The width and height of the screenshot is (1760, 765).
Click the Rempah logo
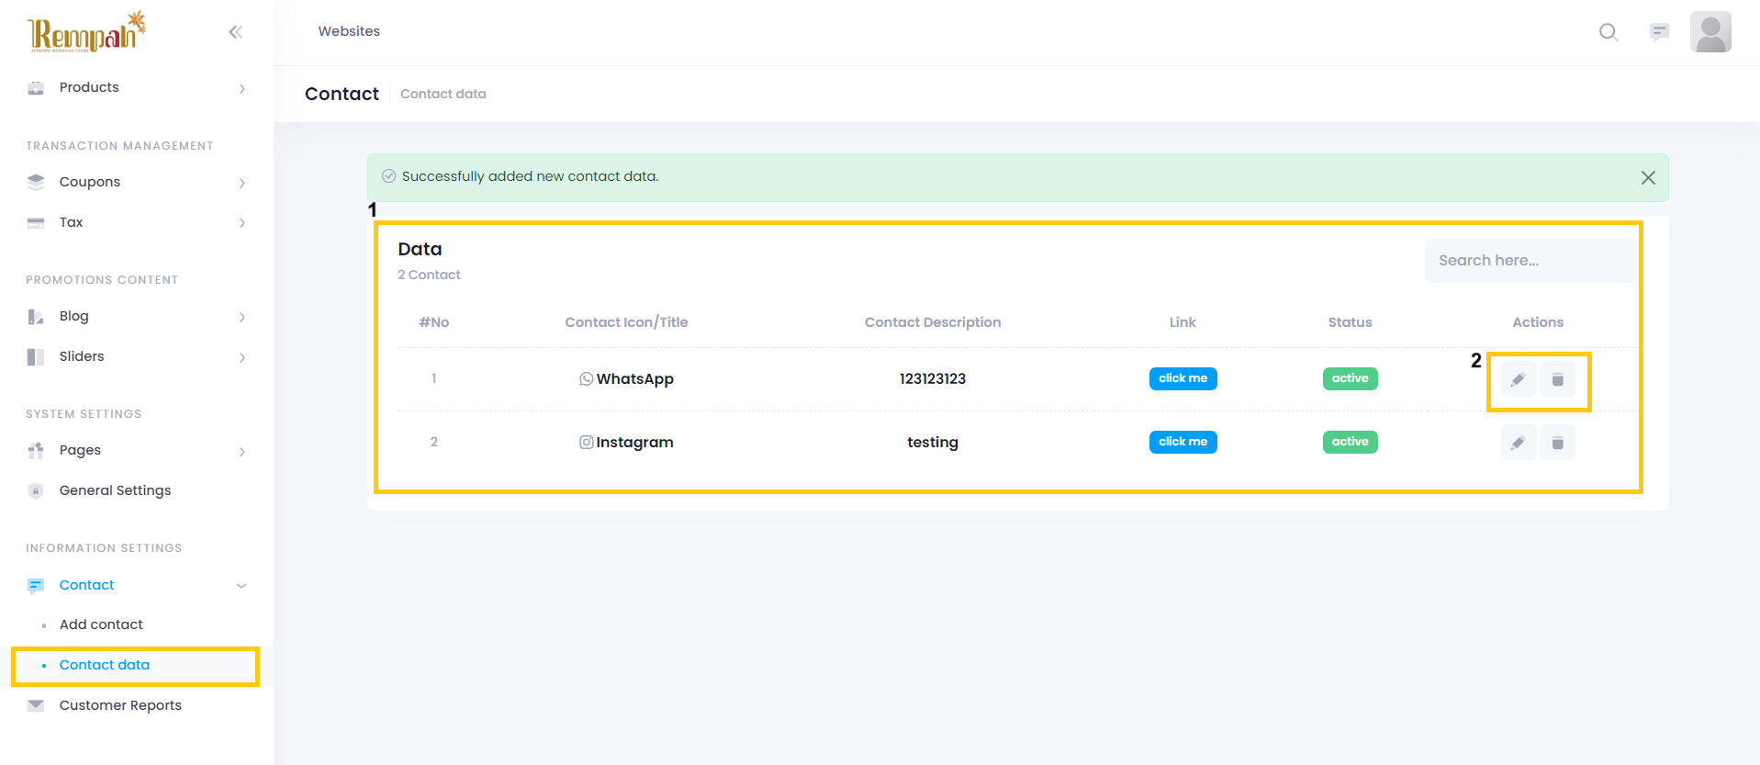point(86,33)
